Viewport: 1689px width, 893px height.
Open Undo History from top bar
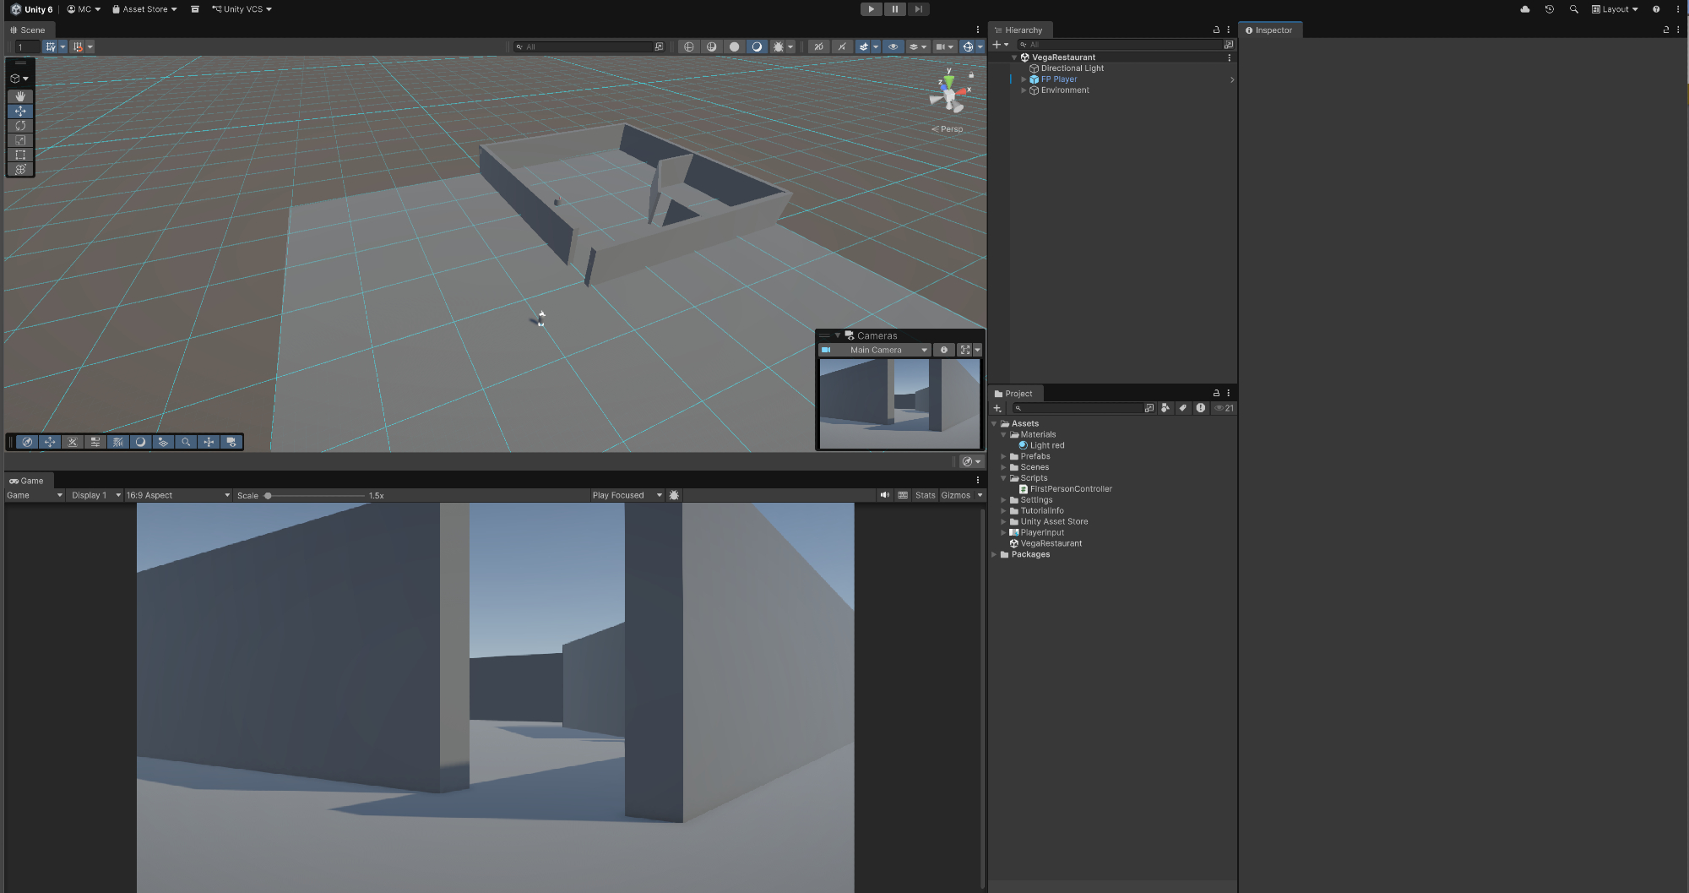pos(1549,9)
